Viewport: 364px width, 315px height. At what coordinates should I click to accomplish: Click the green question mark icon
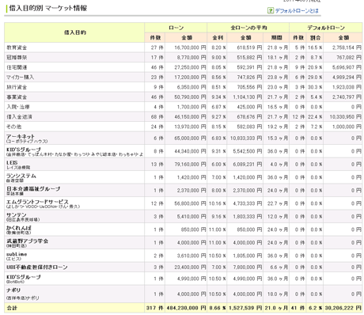pyautogui.click(x=271, y=11)
